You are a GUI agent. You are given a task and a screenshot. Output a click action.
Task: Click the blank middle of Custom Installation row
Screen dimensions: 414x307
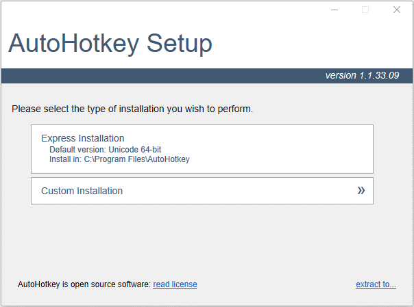click(x=238, y=191)
